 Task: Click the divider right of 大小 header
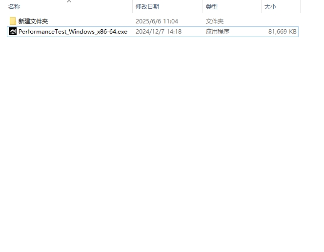click(300, 7)
